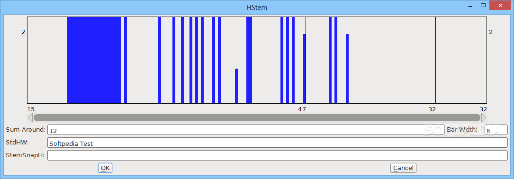Click the histogram bar above label 47
The height and width of the screenshot is (179, 514).
[x=304, y=69]
